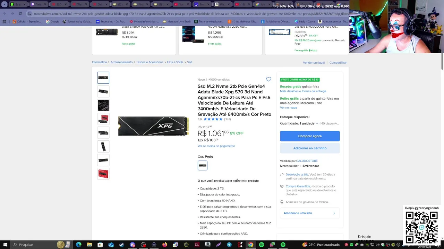444x249 pixels.
Task: Open the Quantidade 1 unidade dropdown
Action: pos(309,123)
